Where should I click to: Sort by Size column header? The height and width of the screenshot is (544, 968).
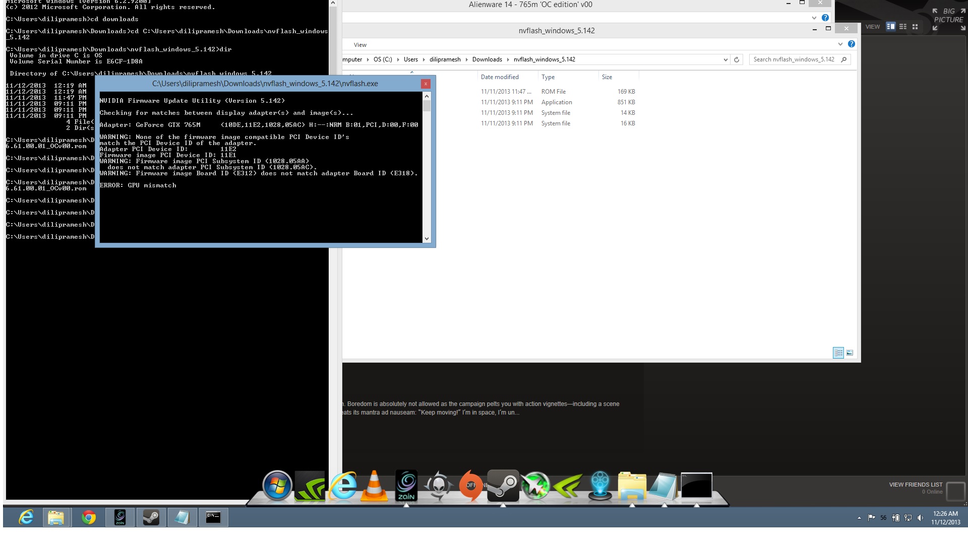pyautogui.click(x=619, y=77)
